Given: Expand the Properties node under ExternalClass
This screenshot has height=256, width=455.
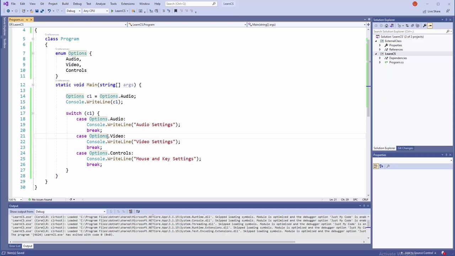Looking at the screenshot, I should [x=380, y=45].
